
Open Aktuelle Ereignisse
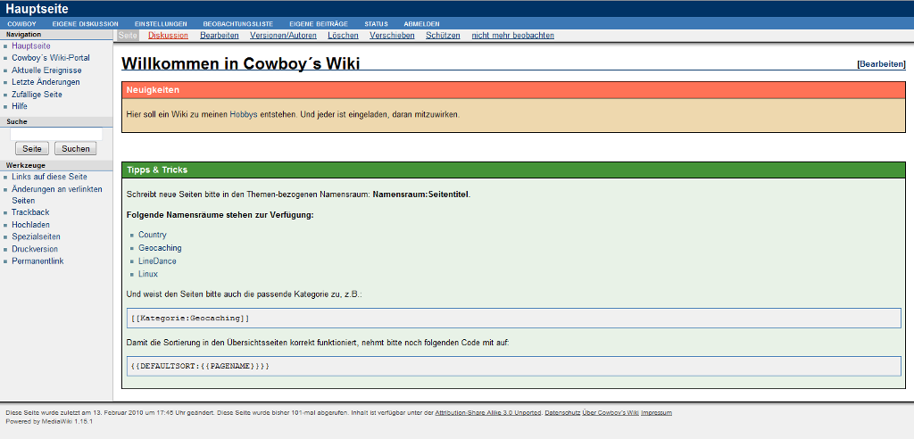[46, 70]
